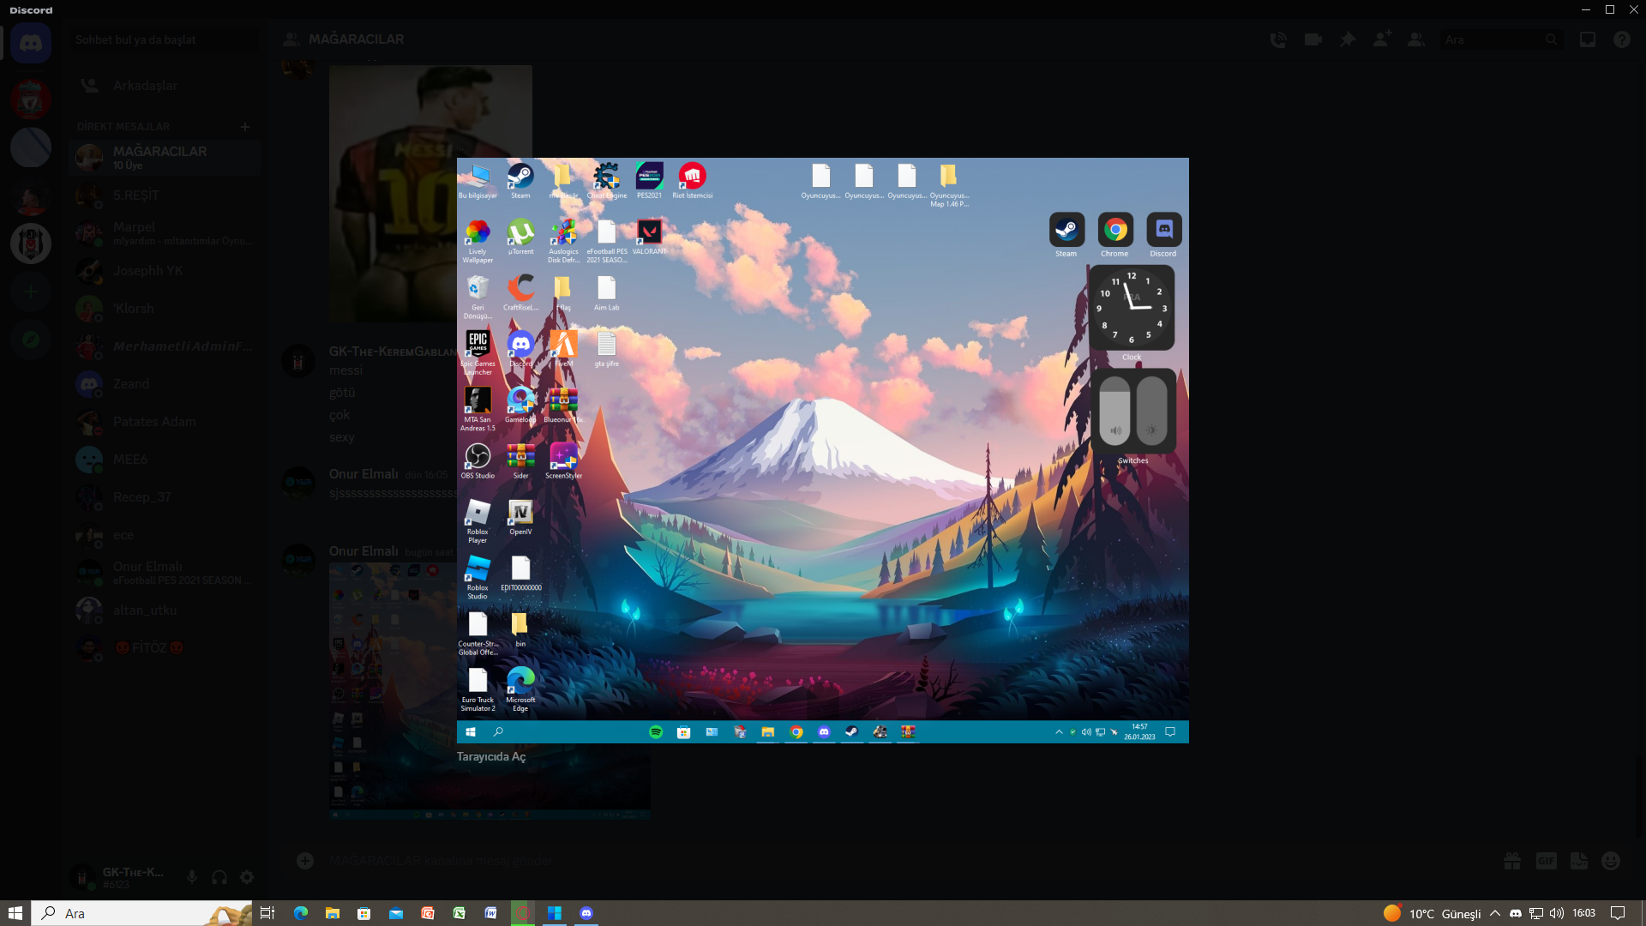Viewport: 1646px width, 926px height.
Task: Open user settings gear icon
Action: (247, 877)
